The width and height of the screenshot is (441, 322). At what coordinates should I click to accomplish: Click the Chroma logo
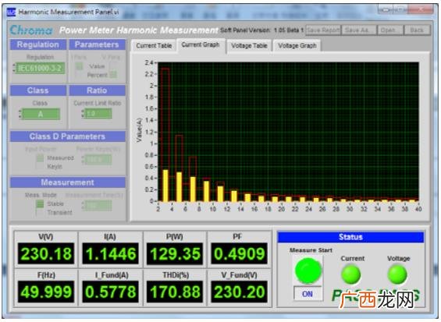[x=31, y=30]
